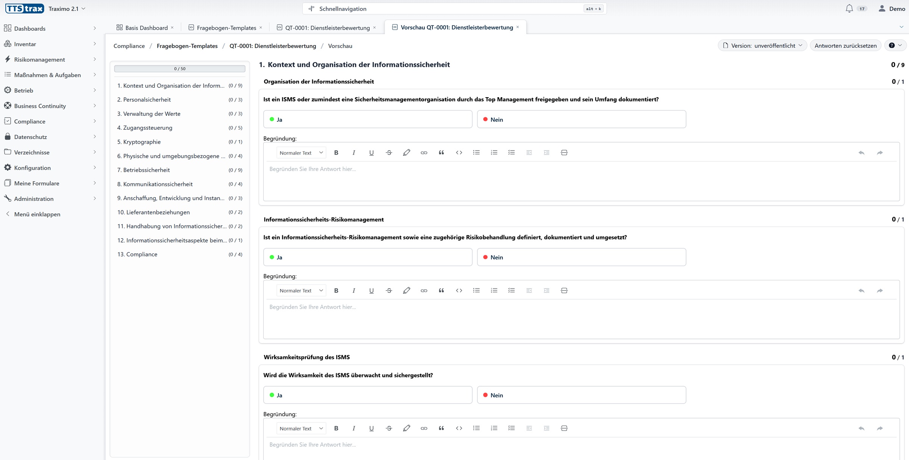Click blockquote icon in third editor toolbar
Viewport: 909px width, 460px height.
click(x=441, y=428)
